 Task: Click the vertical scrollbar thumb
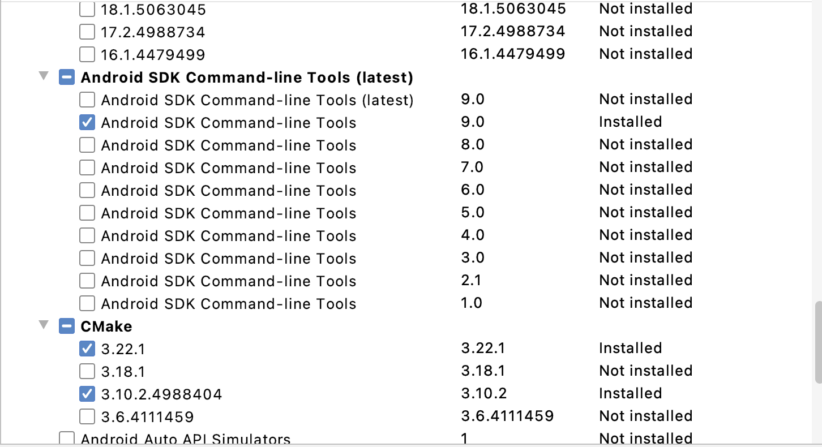pos(817,343)
